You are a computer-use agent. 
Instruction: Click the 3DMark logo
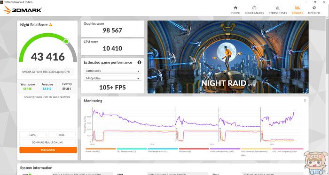(x=23, y=10)
